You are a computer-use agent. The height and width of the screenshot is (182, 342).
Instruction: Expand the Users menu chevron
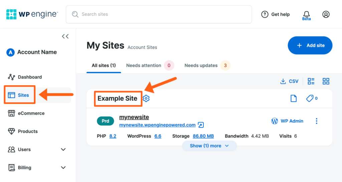pyautogui.click(x=63, y=149)
